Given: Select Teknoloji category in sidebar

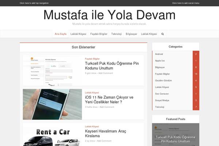Looking at the screenshot, I should (x=160, y=107).
